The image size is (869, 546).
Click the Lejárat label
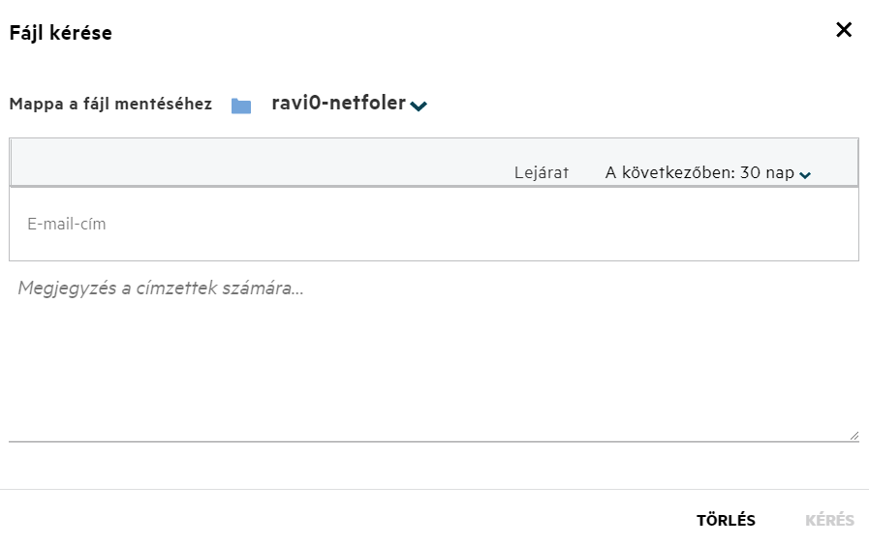(541, 173)
